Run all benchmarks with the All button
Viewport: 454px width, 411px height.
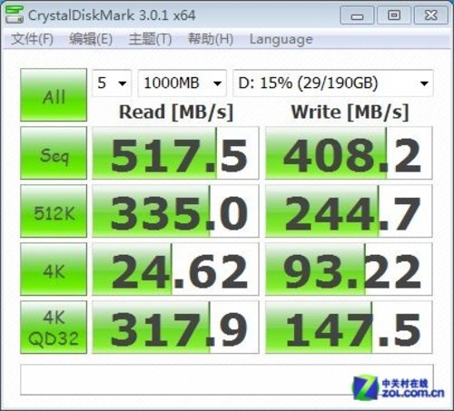[x=54, y=95]
